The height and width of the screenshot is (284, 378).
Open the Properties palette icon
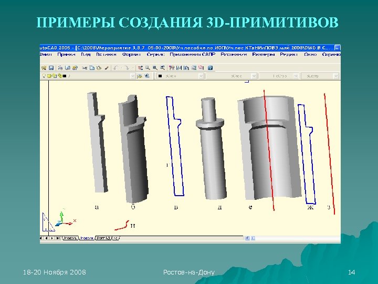pyautogui.click(x=172, y=68)
